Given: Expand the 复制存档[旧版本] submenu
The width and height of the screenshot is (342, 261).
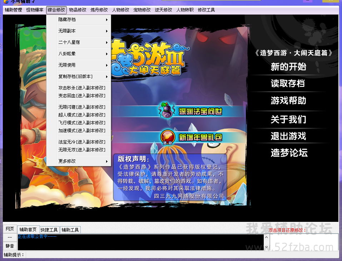Looking at the screenshot, I should click(x=79, y=77).
